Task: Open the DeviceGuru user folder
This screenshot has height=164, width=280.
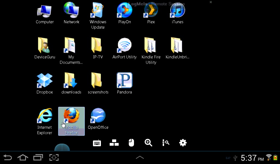Action: pos(45,48)
